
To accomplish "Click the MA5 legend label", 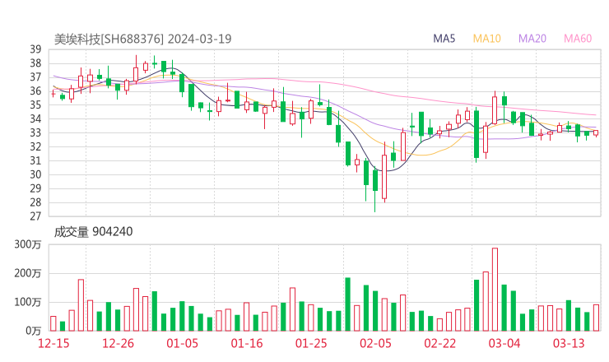I will (x=444, y=39).
